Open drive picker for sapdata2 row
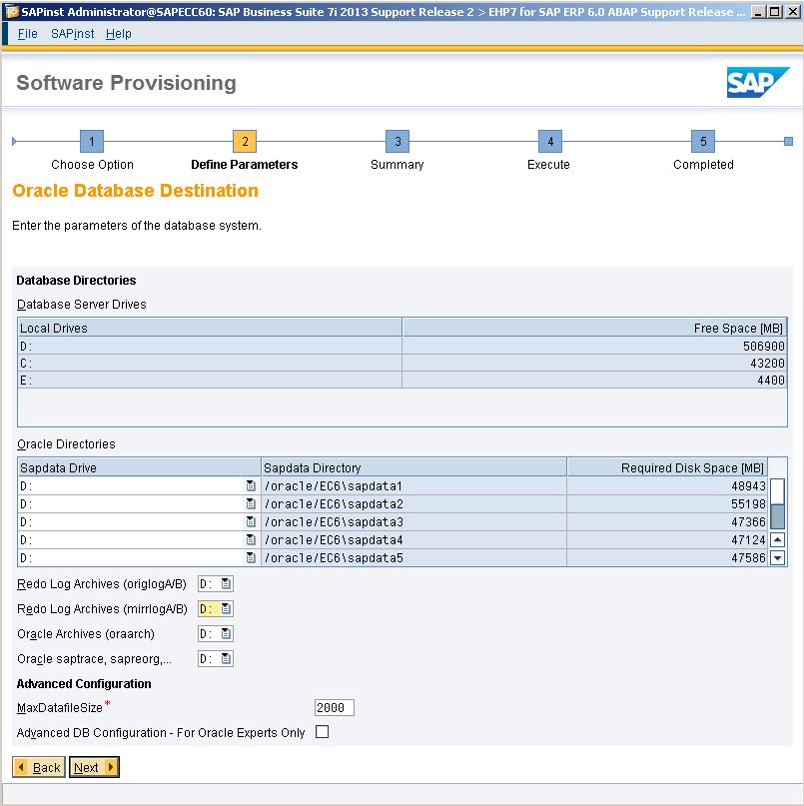Image resolution: width=804 pixels, height=806 pixels. click(x=251, y=503)
